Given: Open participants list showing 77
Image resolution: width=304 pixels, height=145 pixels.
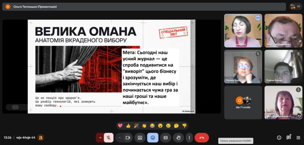Looking at the screenshot, I should click(296, 6).
